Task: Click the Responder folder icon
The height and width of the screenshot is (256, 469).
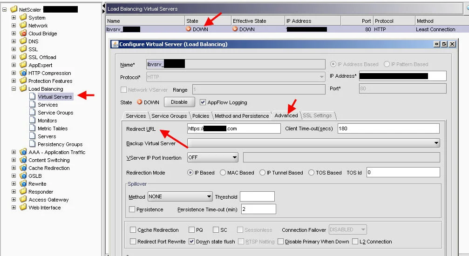Action: (x=23, y=191)
